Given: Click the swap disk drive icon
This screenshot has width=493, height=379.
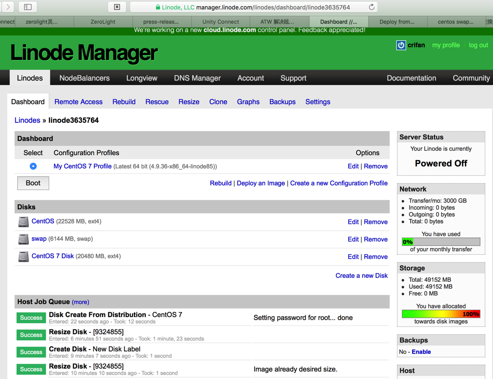Looking at the screenshot, I should coord(24,239).
